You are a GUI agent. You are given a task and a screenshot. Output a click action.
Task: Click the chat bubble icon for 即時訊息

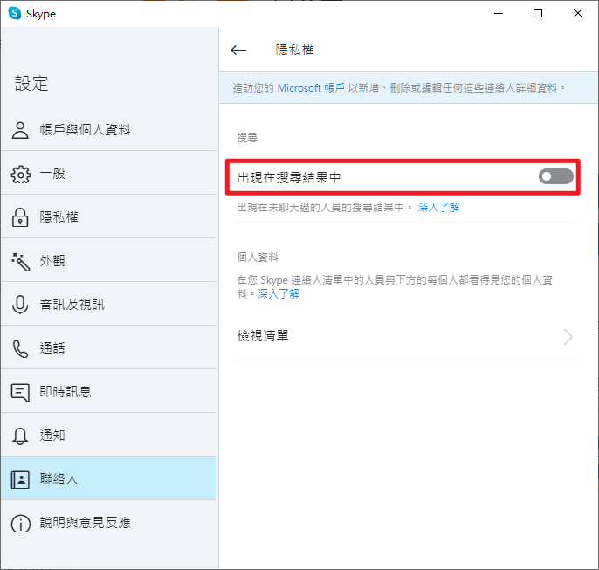click(x=20, y=392)
